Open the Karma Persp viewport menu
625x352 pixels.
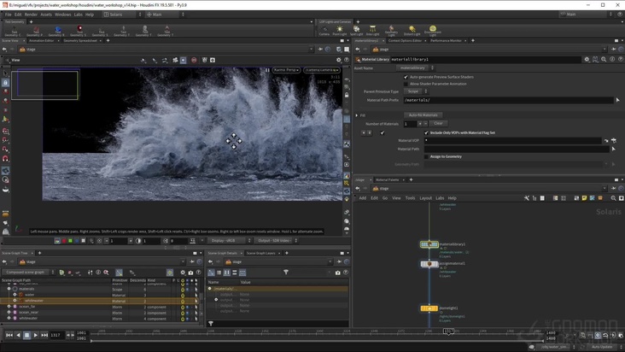point(286,70)
